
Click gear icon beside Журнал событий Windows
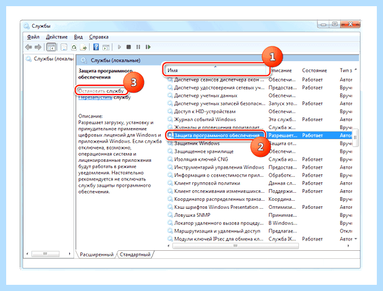coord(170,119)
